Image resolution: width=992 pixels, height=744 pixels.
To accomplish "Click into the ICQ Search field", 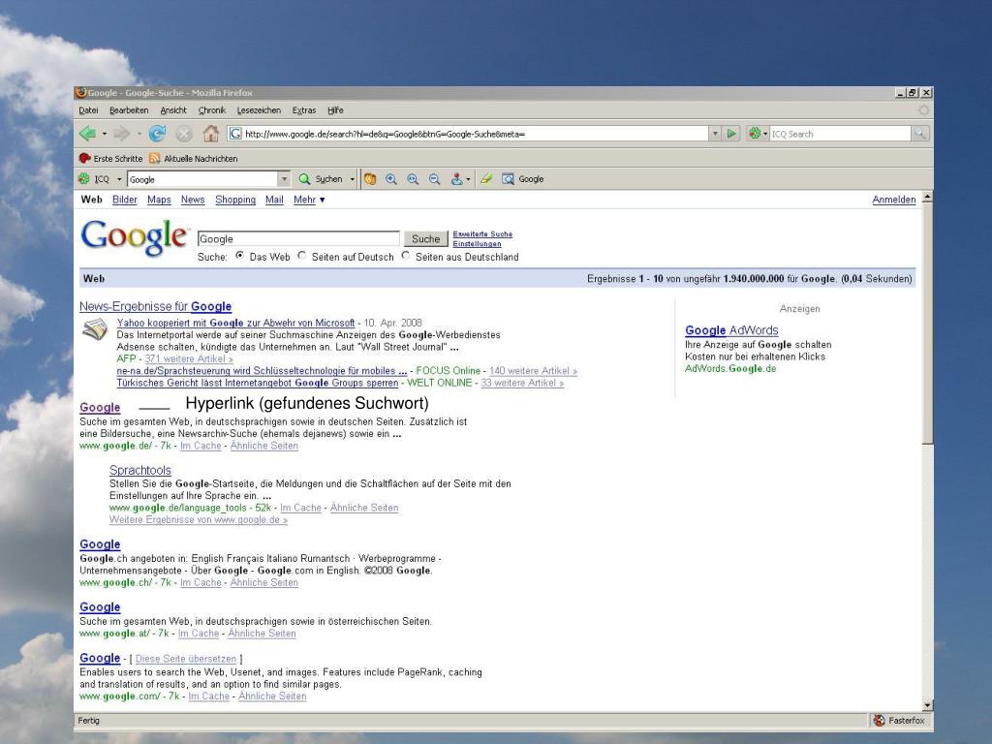I will coord(840,134).
